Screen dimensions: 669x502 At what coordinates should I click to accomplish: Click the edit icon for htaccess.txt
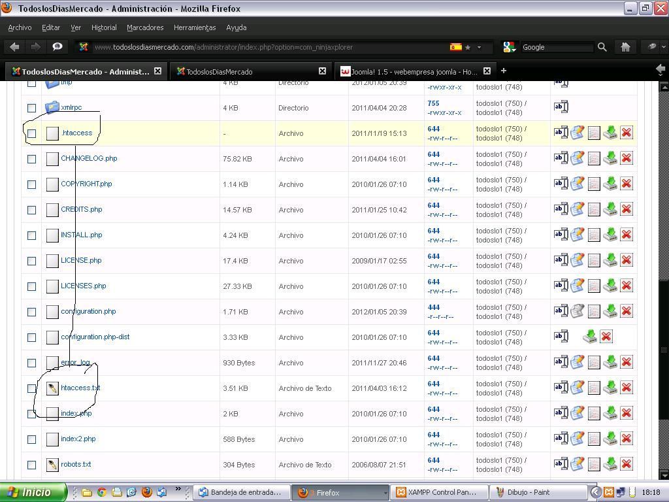[x=578, y=388]
